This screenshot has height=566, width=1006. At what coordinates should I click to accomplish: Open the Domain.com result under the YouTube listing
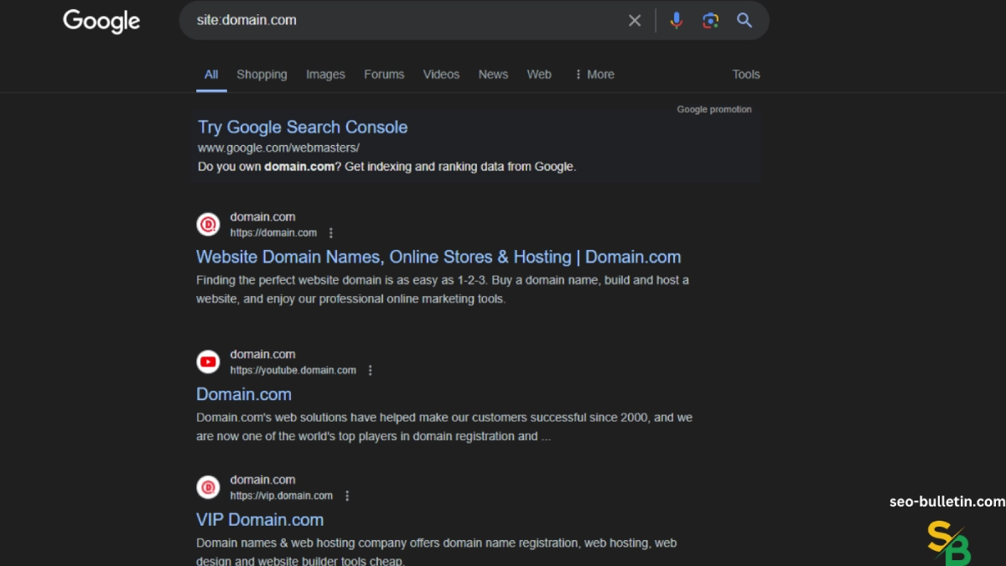point(244,393)
